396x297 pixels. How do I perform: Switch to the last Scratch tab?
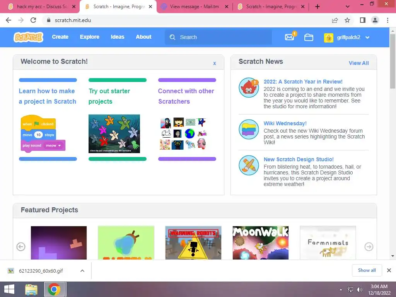pyautogui.click(x=270, y=7)
